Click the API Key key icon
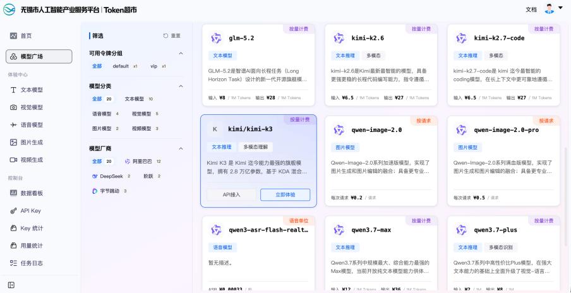The image size is (571, 293). click(13, 211)
